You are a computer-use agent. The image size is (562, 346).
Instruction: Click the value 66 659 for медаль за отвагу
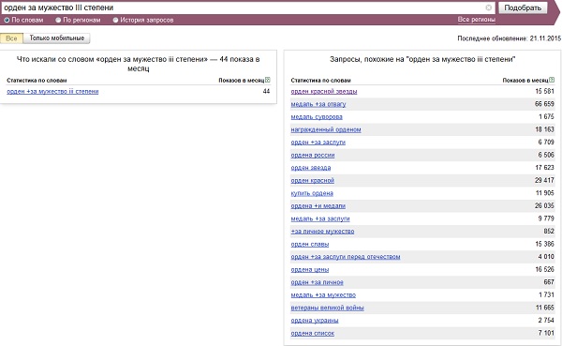pos(544,104)
